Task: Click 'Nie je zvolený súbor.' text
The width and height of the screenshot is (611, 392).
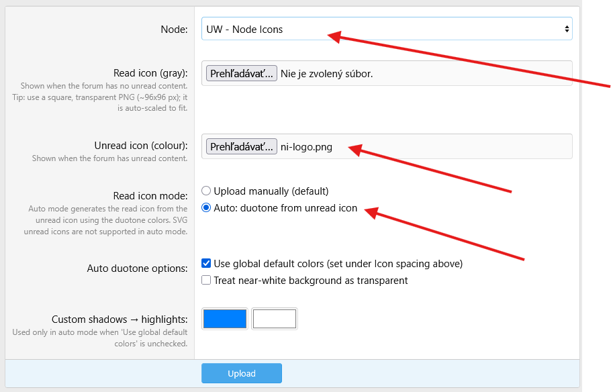Action: click(326, 74)
